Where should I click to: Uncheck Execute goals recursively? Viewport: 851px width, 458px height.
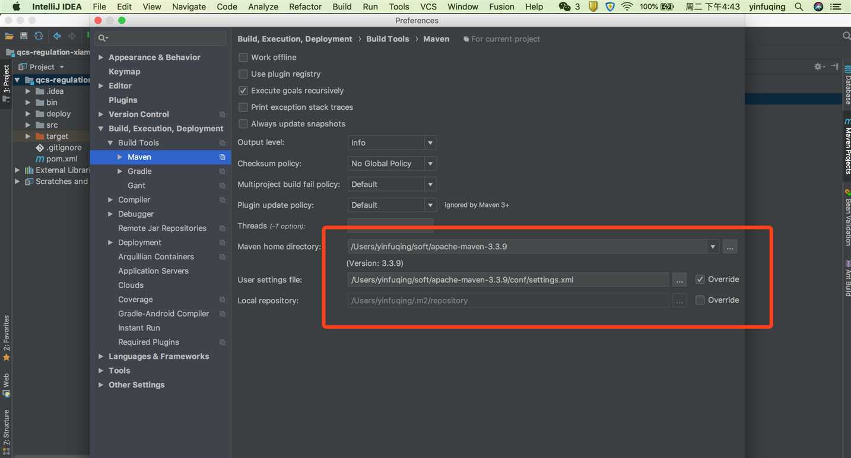[x=243, y=91]
